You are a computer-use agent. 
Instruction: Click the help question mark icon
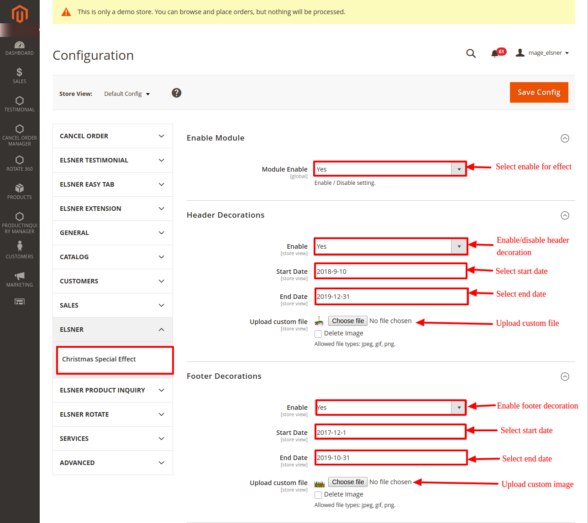[x=176, y=93]
